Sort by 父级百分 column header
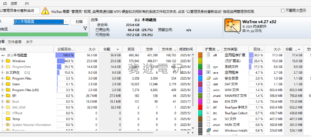This screenshot has width=311, height=137. [x=64, y=49]
